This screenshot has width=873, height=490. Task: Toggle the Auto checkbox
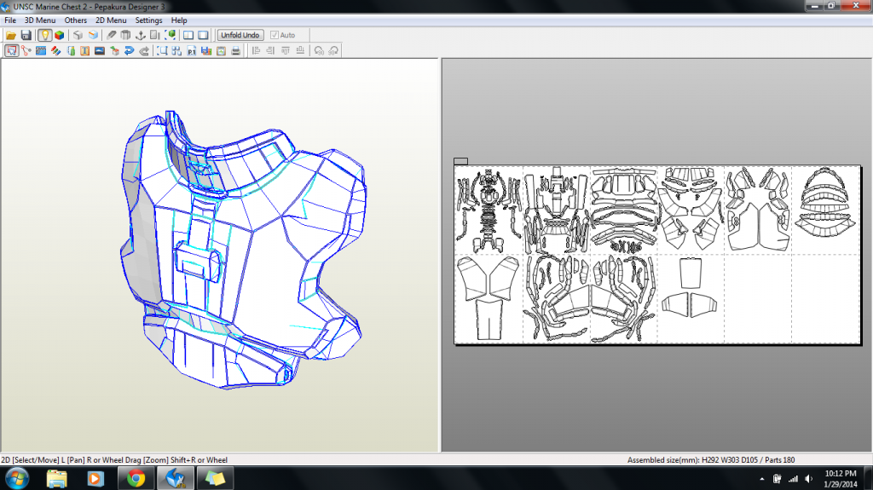click(275, 35)
